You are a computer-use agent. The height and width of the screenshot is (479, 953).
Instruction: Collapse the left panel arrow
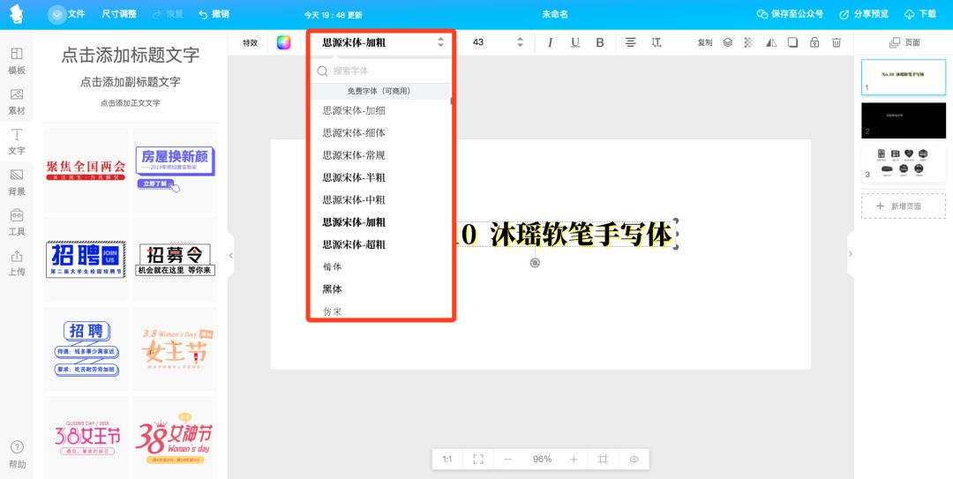tap(231, 255)
